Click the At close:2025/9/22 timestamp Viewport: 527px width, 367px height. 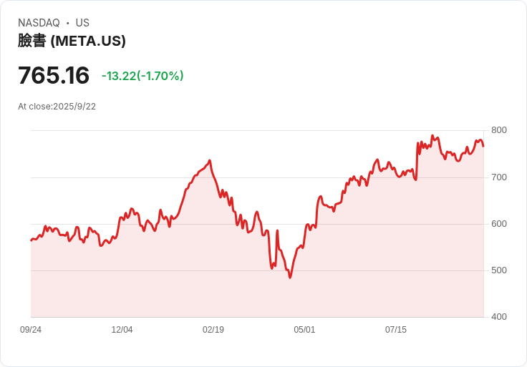57,107
